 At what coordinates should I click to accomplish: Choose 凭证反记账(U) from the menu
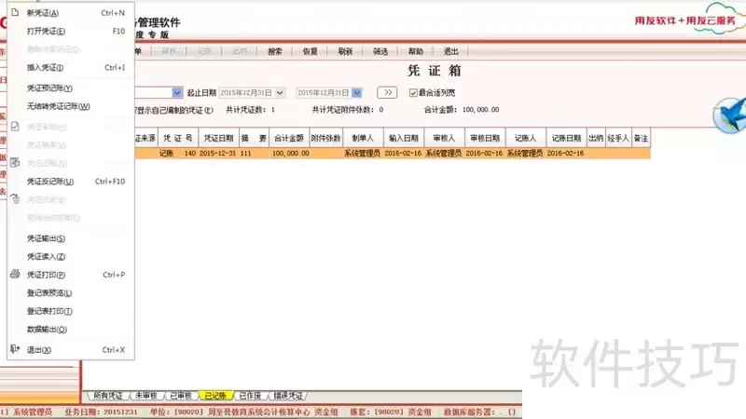(x=50, y=181)
